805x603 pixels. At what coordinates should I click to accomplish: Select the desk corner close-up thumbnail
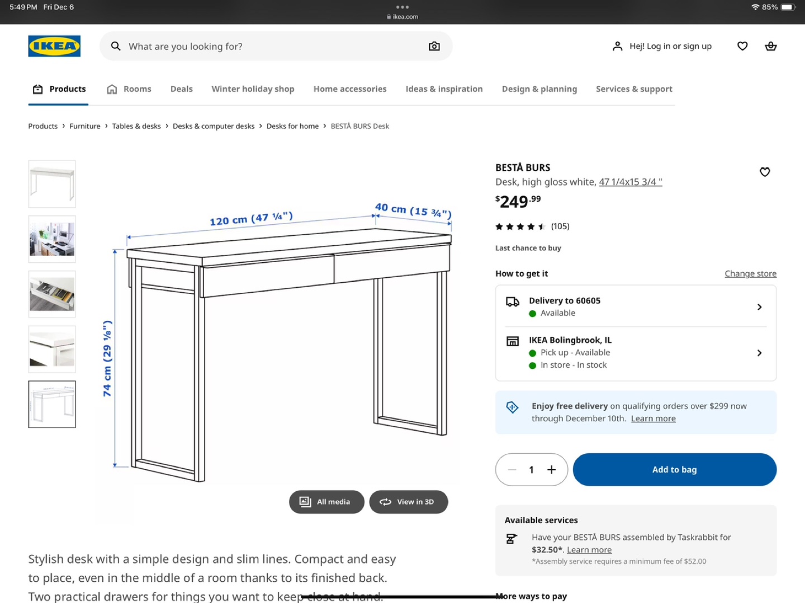tap(52, 349)
